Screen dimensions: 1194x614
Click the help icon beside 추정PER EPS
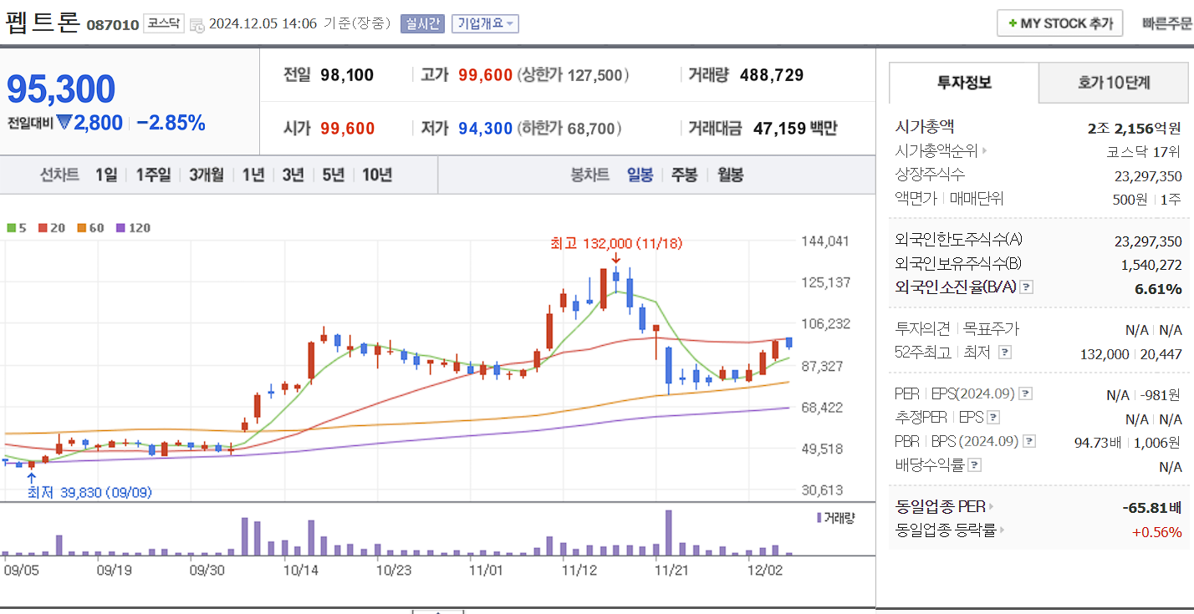[x=993, y=417]
